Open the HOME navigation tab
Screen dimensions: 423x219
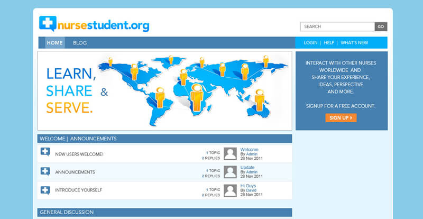coord(54,43)
